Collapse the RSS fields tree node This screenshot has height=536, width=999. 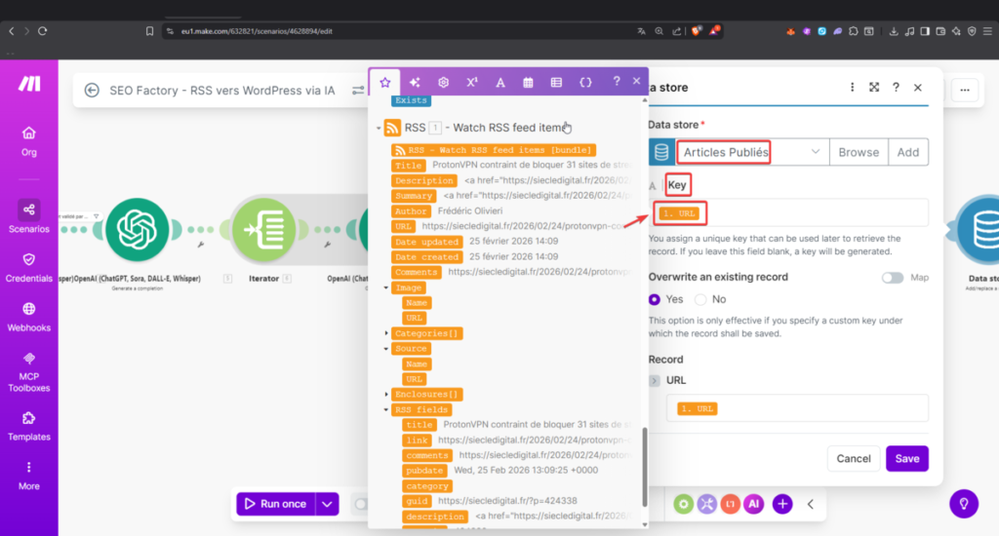[387, 410]
